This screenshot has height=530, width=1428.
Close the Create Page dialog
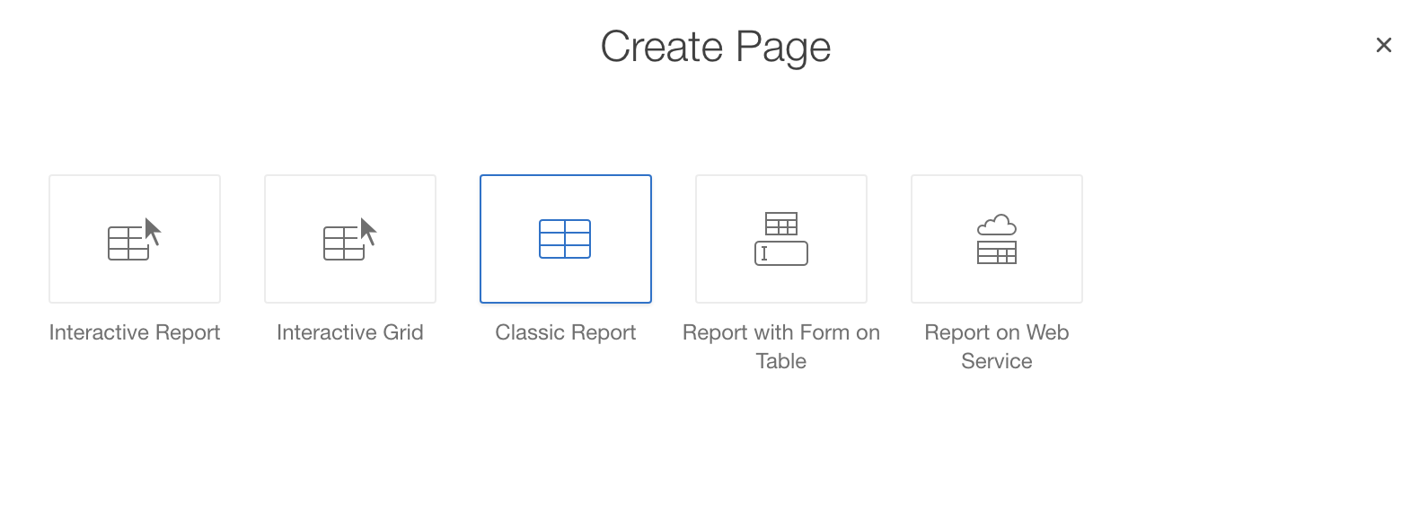tap(1383, 45)
